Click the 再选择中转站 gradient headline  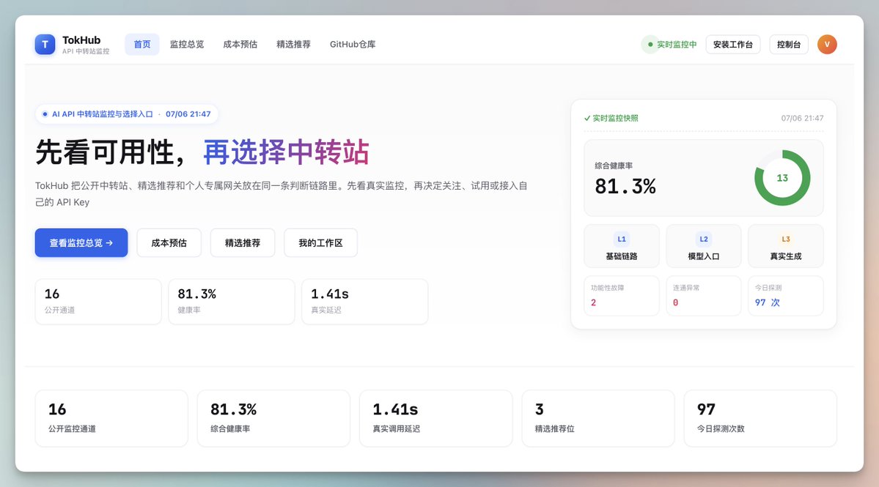pos(286,152)
